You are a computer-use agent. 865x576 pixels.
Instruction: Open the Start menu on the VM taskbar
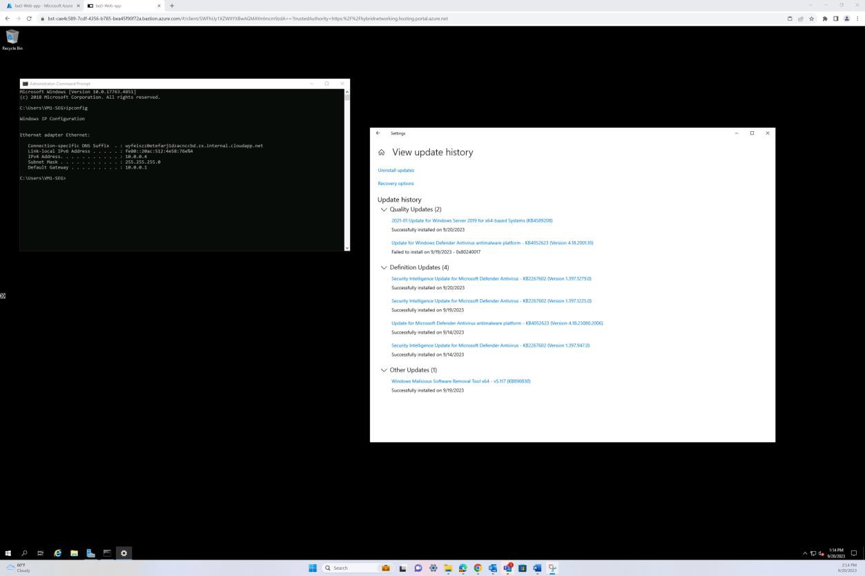tap(8, 553)
